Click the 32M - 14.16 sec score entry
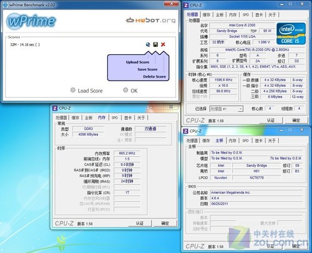The image size is (312, 253). [x=25, y=44]
